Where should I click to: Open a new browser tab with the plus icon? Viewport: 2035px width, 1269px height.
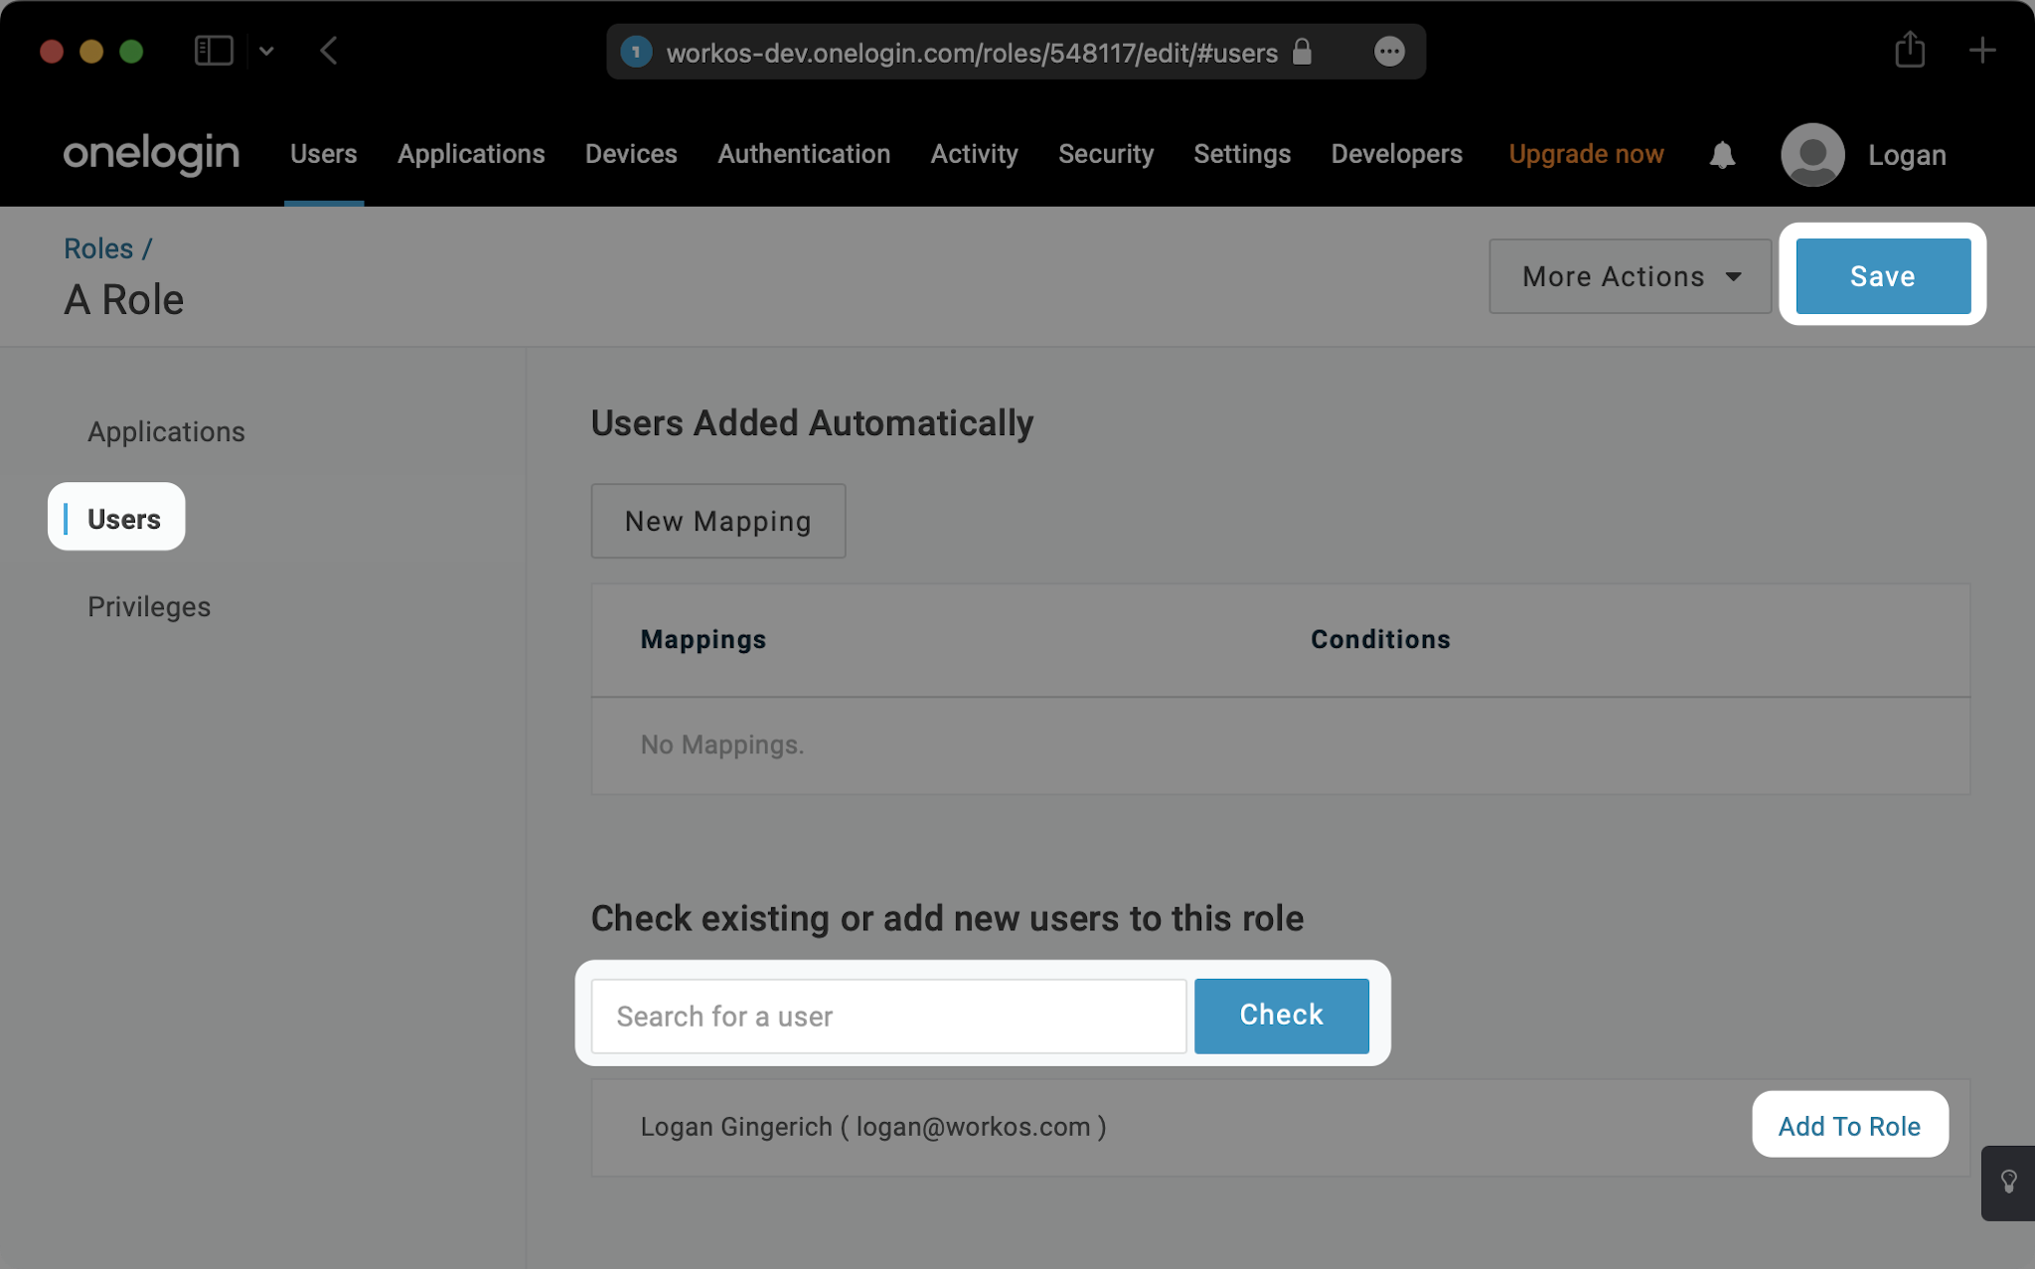1983,51
